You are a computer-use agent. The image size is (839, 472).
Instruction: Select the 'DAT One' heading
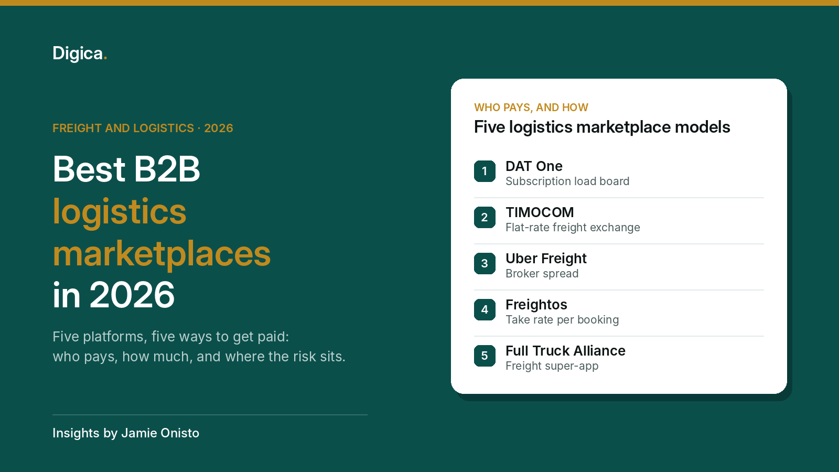(x=534, y=166)
